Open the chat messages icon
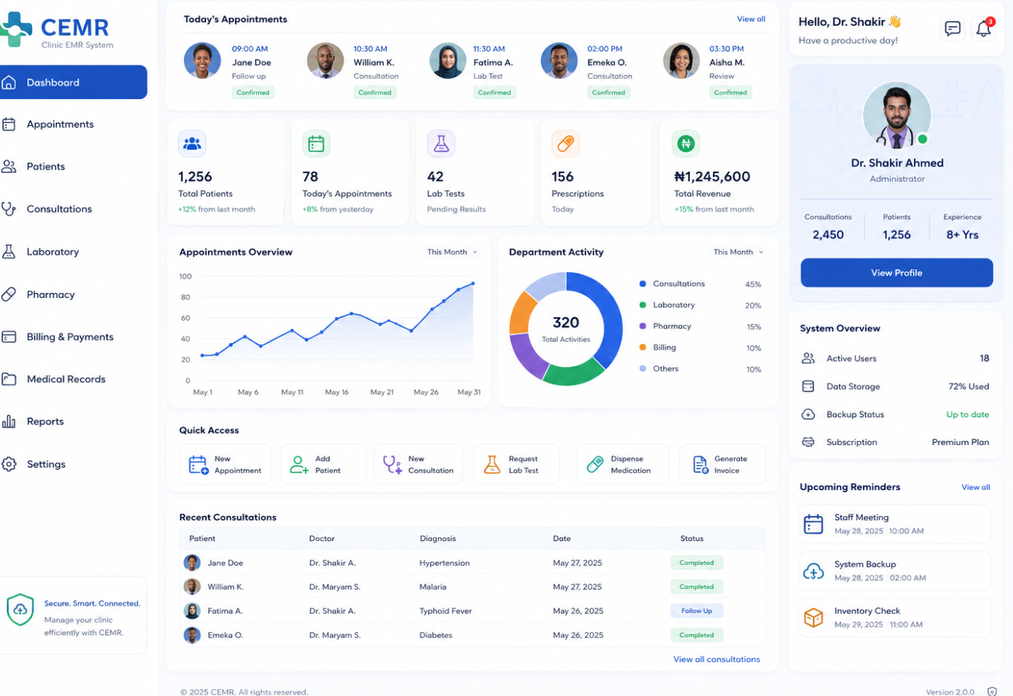This screenshot has width=1013, height=696. click(953, 29)
